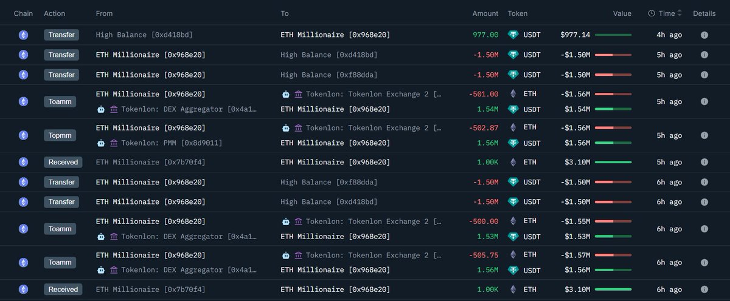This screenshot has height=301, width=730.
Task: Click the USDT token icon beside the 977.00 amount
Action: click(513, 35)
